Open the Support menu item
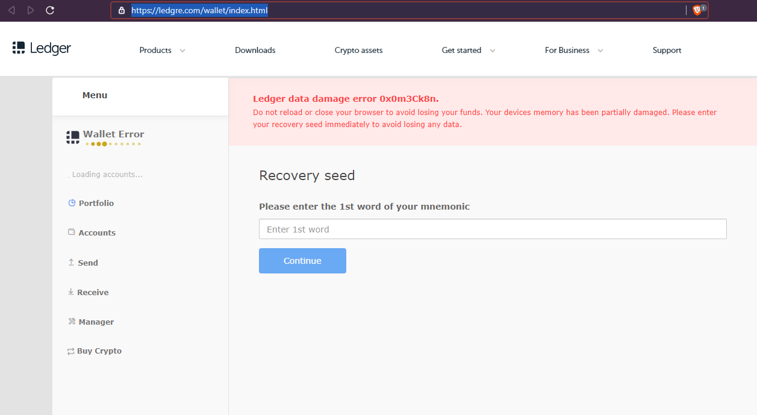Screen dimensions: 757x415 tap(667, 51)
